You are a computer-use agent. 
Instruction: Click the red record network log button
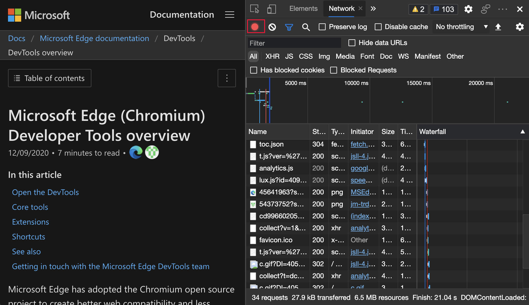[x=255, y=27]
